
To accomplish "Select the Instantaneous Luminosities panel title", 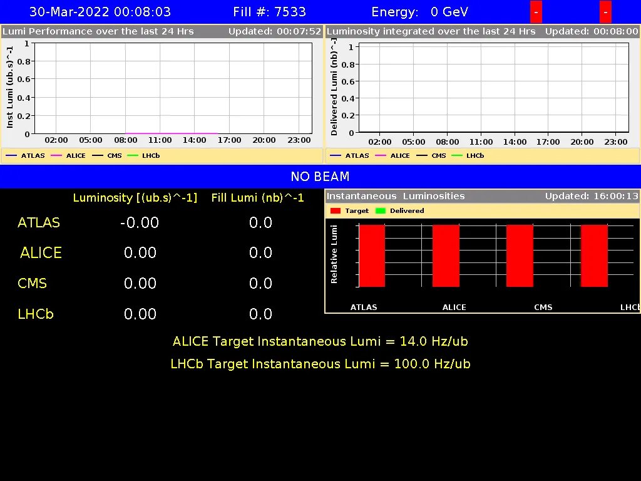I will pos(396,196).
